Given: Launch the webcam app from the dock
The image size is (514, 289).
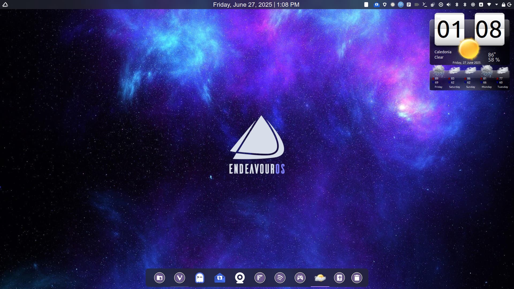Looking at the screenshot, I should pos(240,278).
